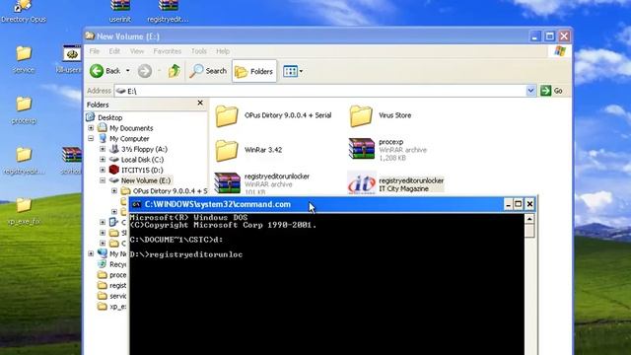Screen dimensions: 631x355
Task: Minimize the command.com window
Action: 509,204
